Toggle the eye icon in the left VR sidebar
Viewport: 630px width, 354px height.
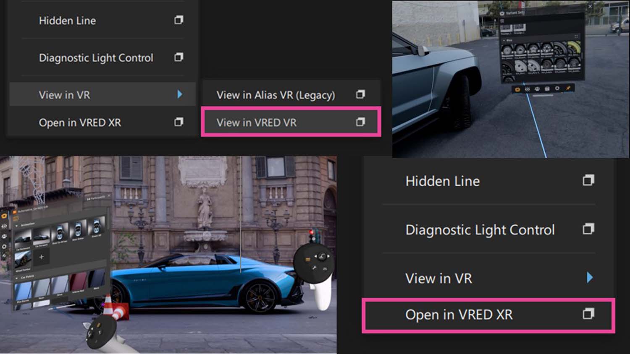(4, 225)
